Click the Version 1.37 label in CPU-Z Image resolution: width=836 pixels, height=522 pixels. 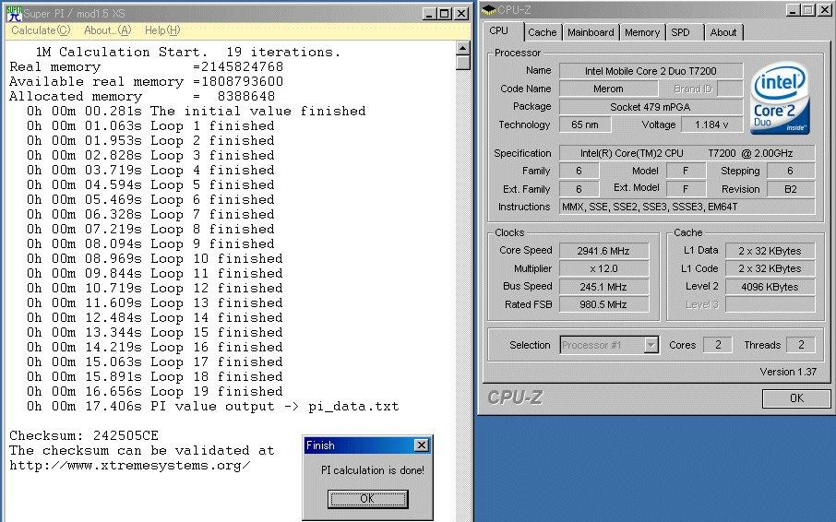pos(788,372)
